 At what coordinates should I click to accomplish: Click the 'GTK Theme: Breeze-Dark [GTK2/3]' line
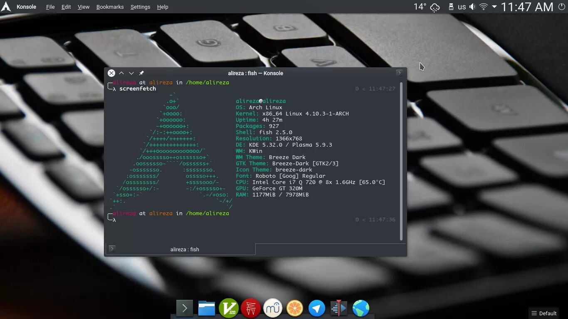tap(287, 163)
